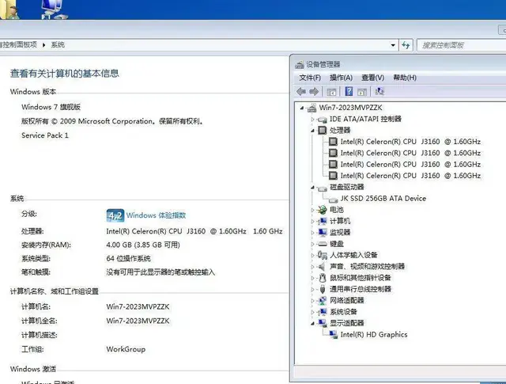Select JK SSD 256GB ATA Device
506x384 pixels.
(x=383, y=199)
